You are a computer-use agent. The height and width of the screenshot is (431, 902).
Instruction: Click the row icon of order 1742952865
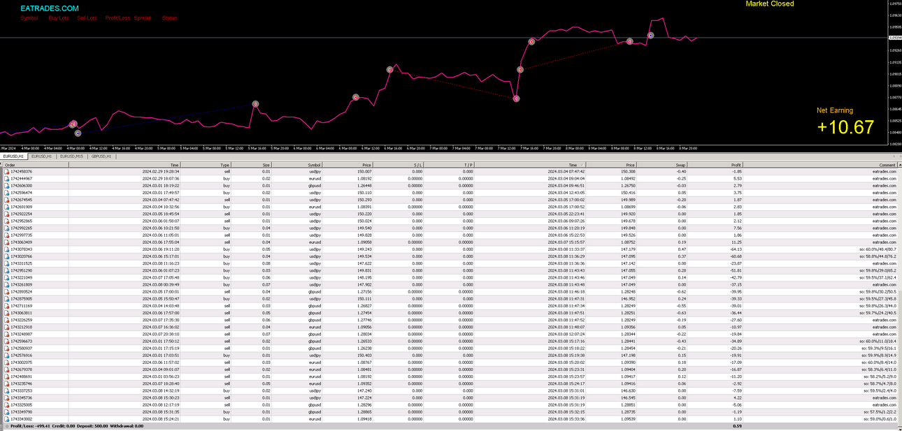[7, 221]
